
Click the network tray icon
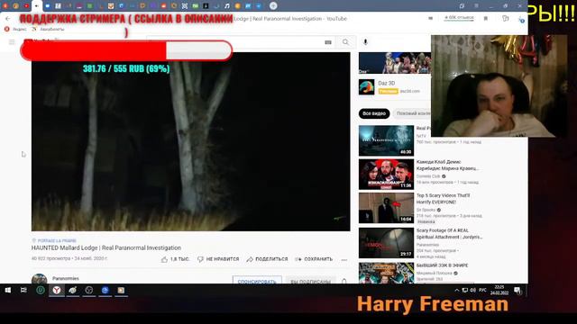[x=465, y=290]
